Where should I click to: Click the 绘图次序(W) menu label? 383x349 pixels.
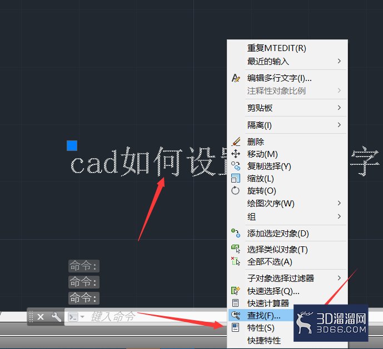[271, 203]
